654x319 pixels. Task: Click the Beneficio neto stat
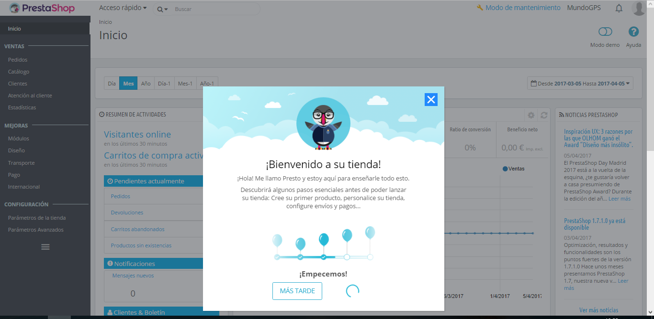coord(522,138)
